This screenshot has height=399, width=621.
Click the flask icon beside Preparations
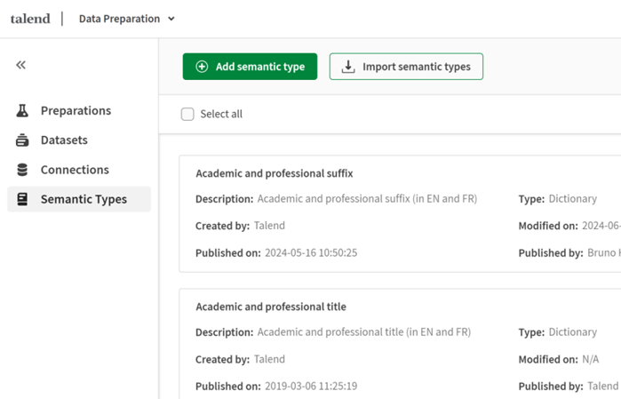coord(23,111)
